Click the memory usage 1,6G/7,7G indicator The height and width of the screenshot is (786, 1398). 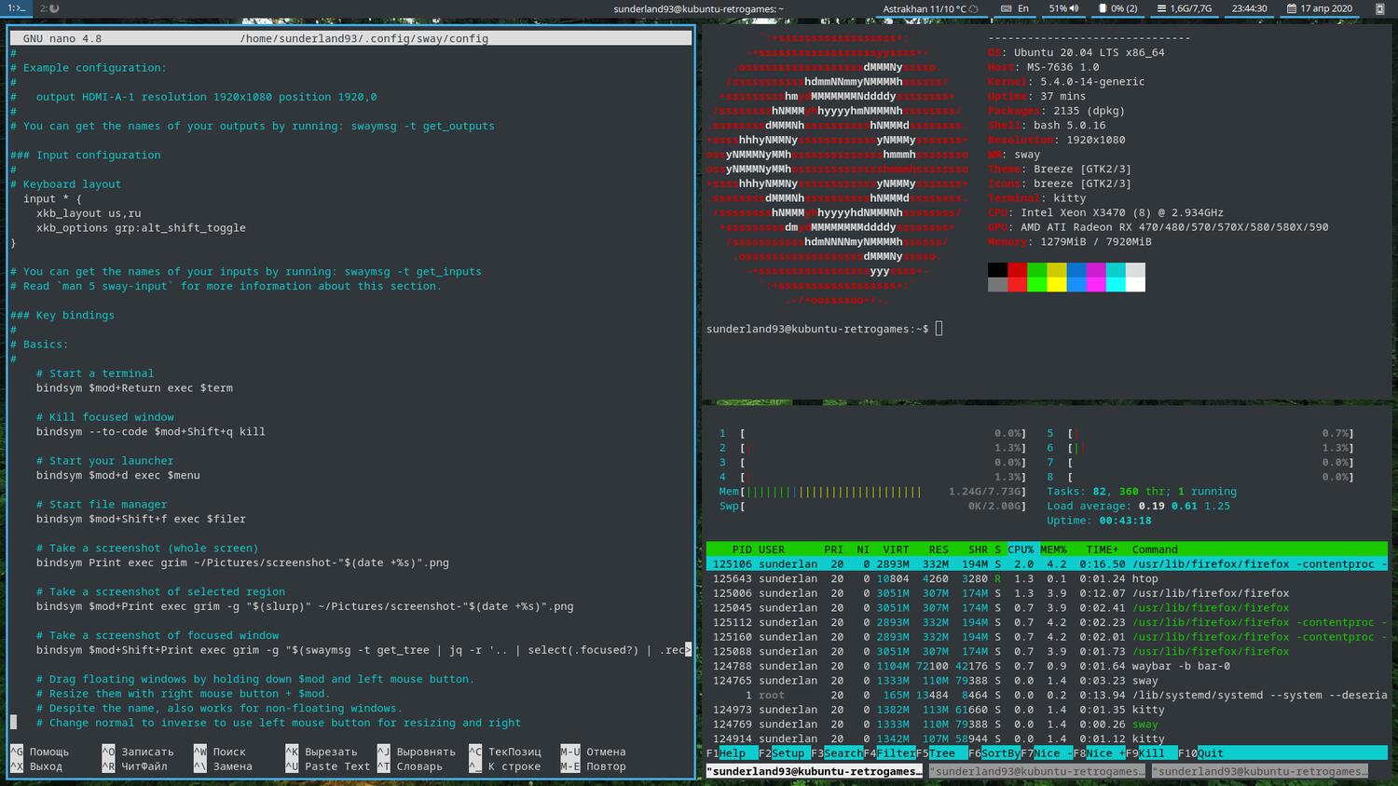[x=1185, y=8]
